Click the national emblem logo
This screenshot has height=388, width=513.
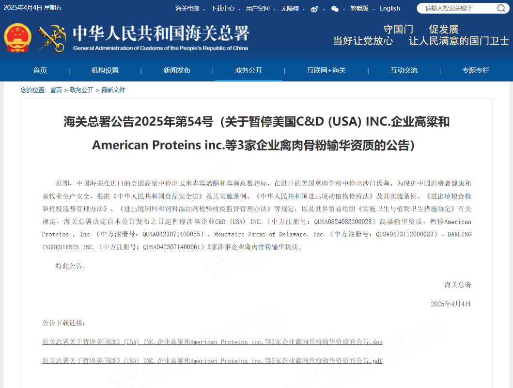pyautogui.click(x=18, y=38)
